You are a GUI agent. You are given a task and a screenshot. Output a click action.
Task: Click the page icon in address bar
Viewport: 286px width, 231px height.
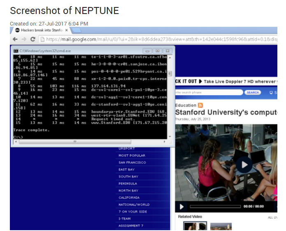[x=42, y=39]
